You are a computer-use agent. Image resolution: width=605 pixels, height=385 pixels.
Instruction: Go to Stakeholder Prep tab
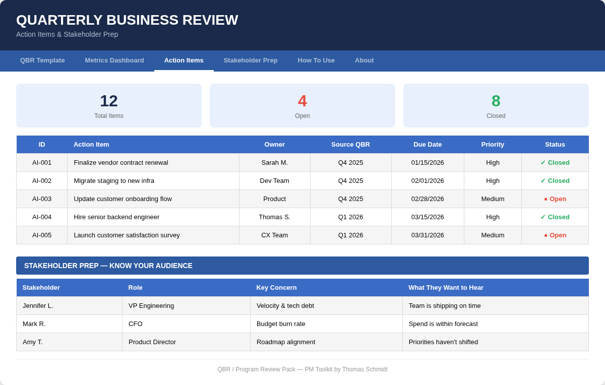tap(251, 60)
